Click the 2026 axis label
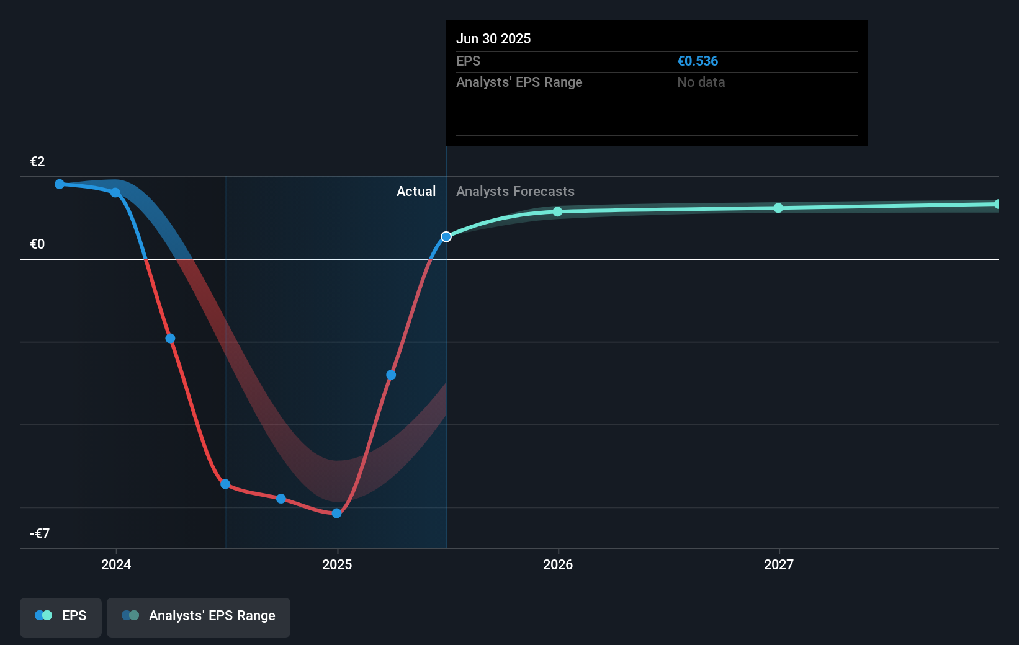The width and height of the screenshot is (1019, 645). click(558, 564)
